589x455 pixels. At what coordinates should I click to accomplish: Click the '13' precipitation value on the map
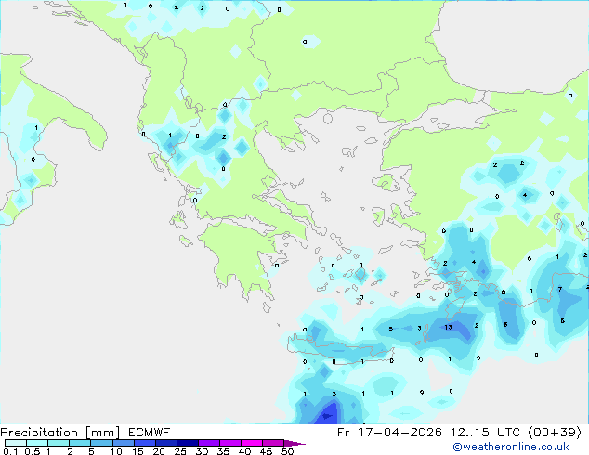pyautogui.click(x=448, y=328)
